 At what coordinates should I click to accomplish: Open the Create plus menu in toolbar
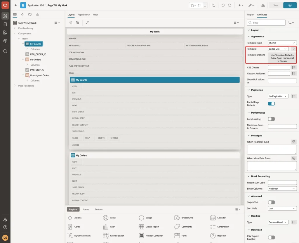click(x=241, y=5)
